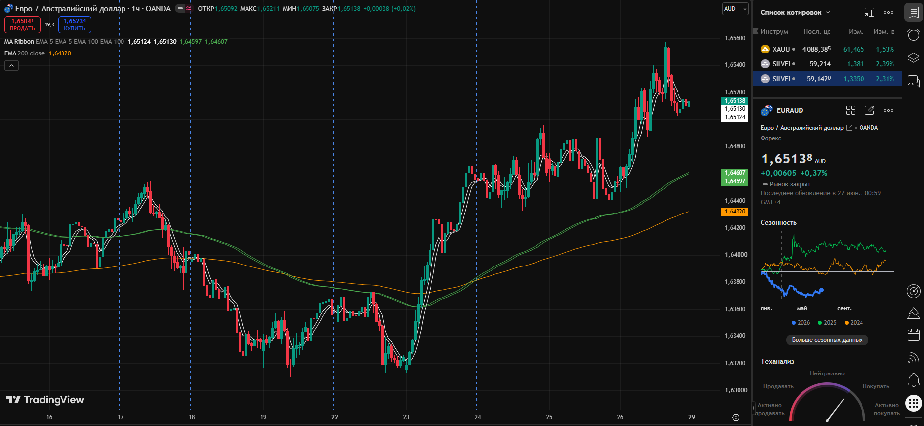The width and height of the screenshot is (924, 426).
Task: Open symbol page external link icon
Action: coord(849,128)
